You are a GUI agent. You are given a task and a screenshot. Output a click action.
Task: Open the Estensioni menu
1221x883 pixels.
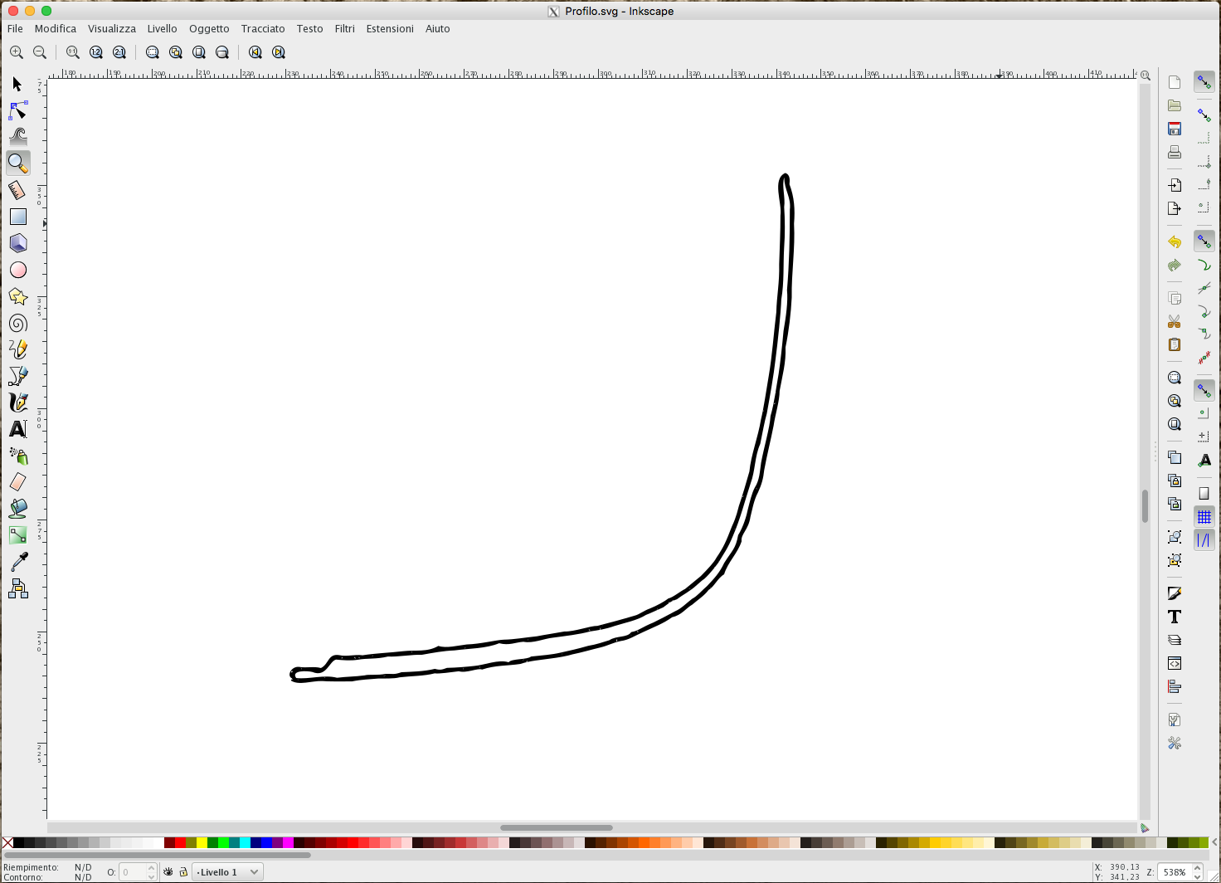(x=390, y=28)
